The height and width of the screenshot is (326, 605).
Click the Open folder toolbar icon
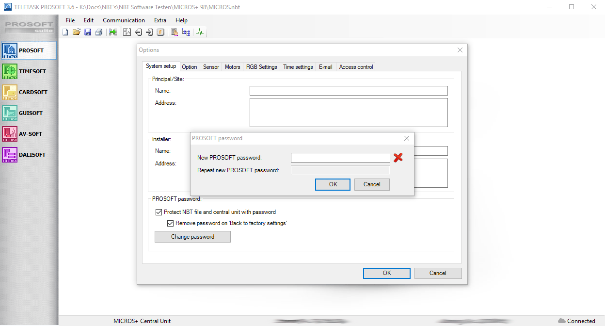coord(76,33)
